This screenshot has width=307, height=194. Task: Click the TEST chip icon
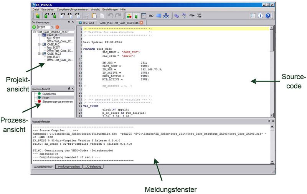click(199, 16)
